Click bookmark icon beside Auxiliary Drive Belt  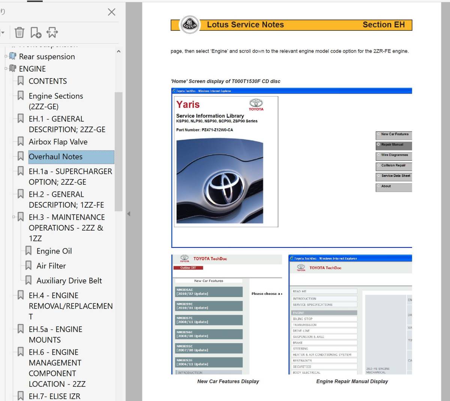(x=28, y=280)
